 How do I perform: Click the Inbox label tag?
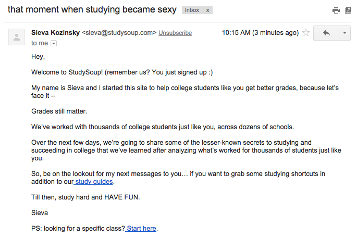coord(192,10)
